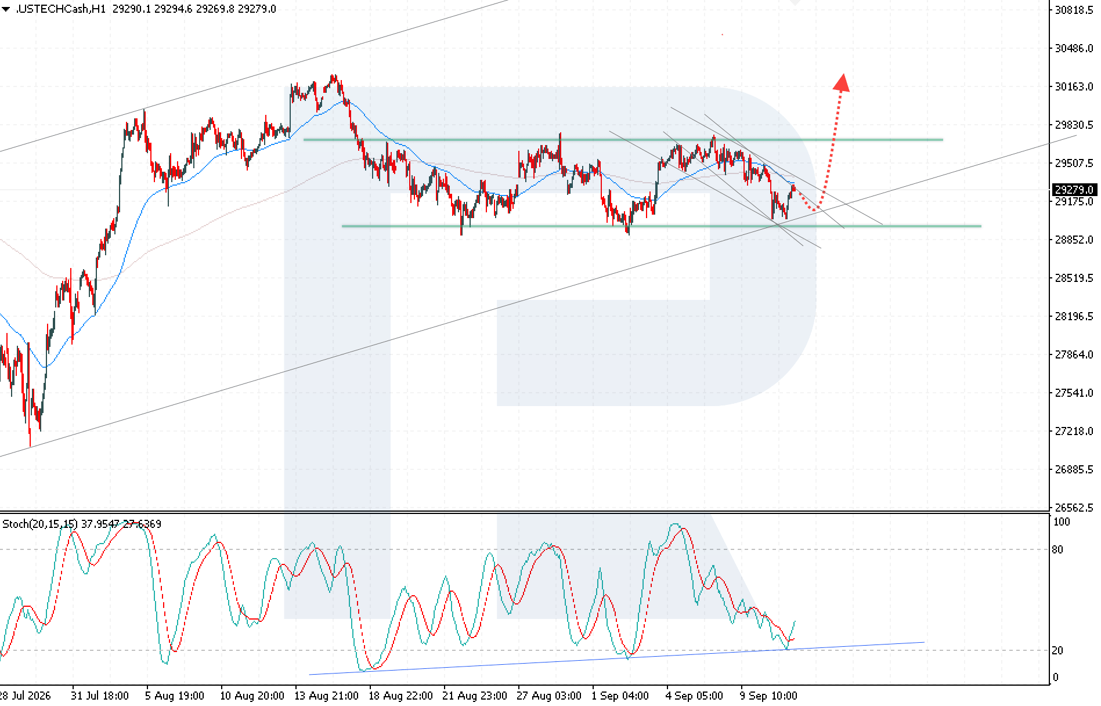Select the lower green support line
This screenshot has width=1101, height=706.
662,226
